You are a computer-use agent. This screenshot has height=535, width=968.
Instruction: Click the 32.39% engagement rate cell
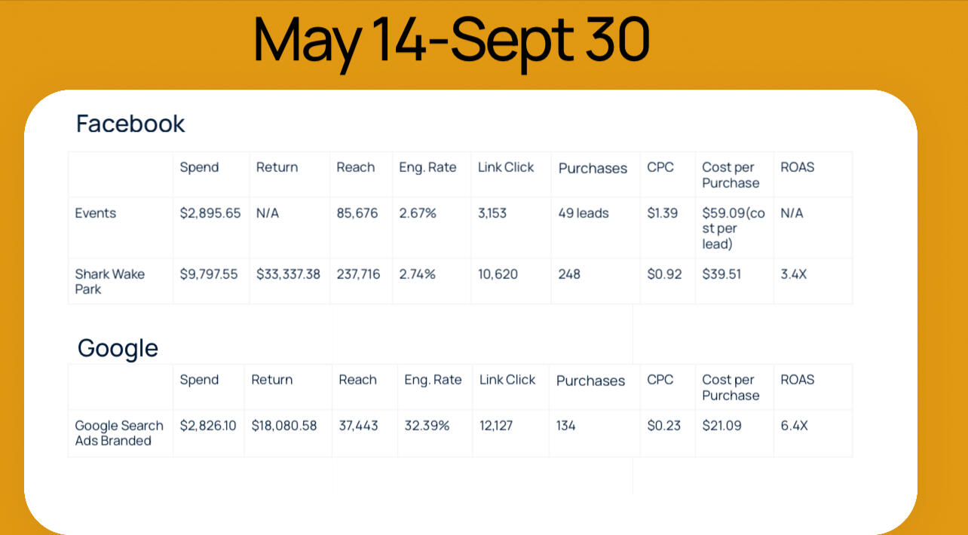[x=427, y=426]
